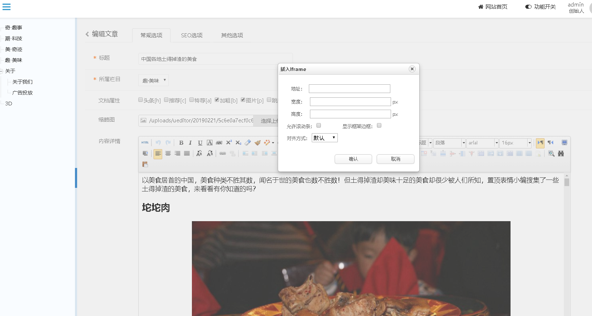Click the 高度 input field
This screenshot has width=592, height=316.
[x=350, y=114]
